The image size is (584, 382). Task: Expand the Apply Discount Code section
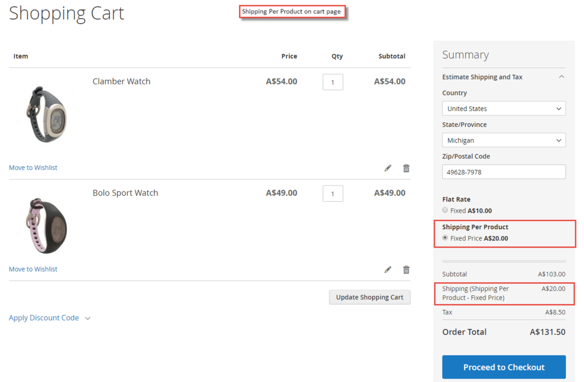click(49, 318)
